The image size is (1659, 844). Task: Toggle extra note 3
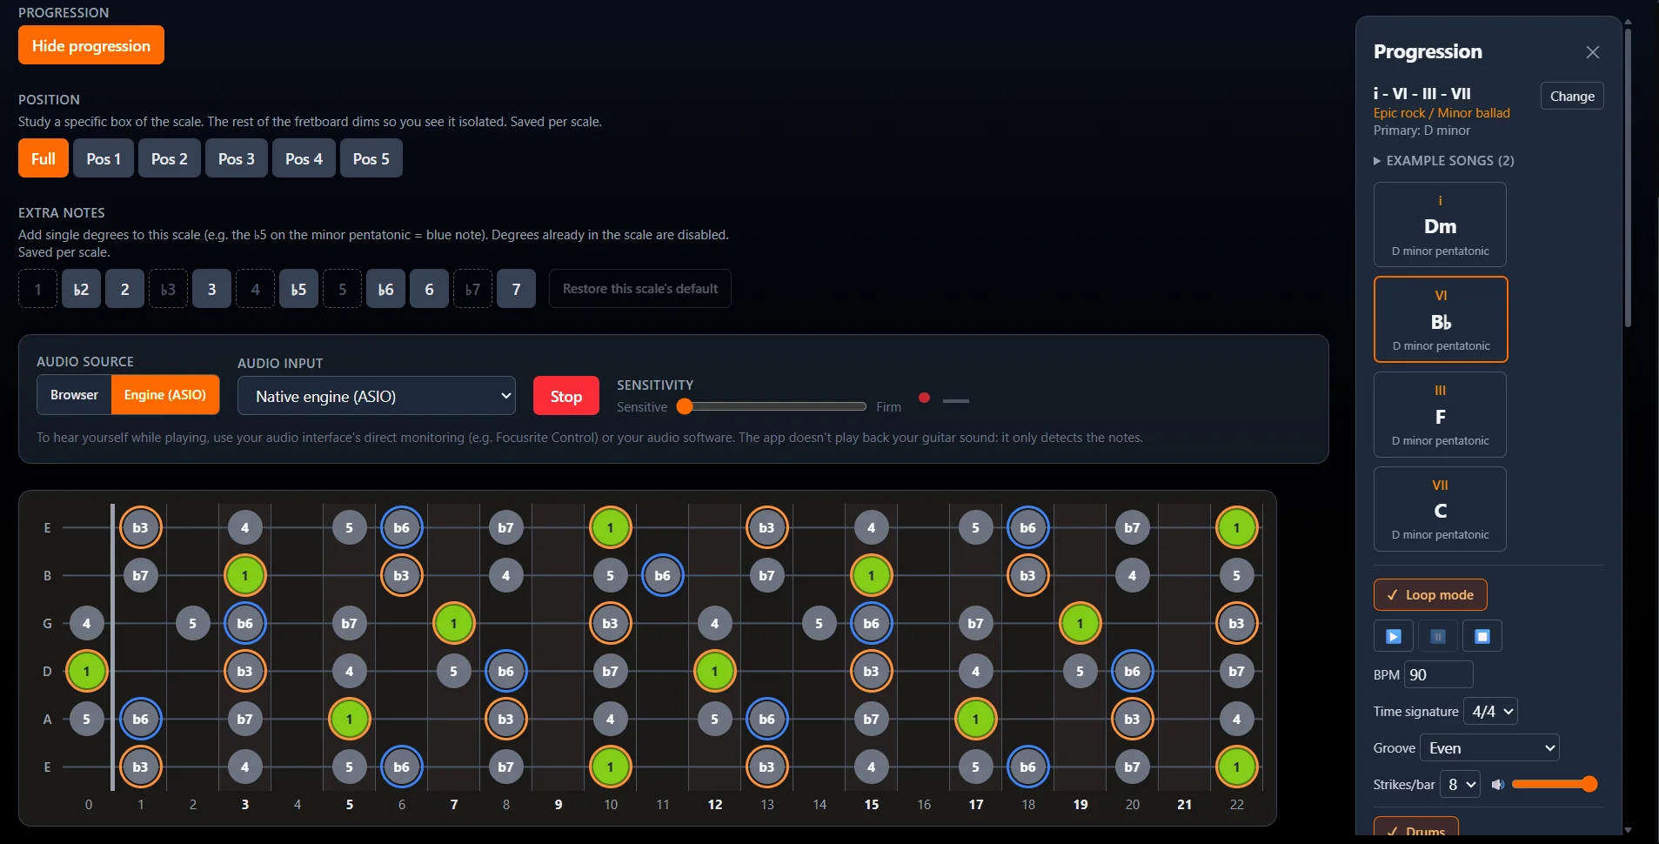point(211,289)
